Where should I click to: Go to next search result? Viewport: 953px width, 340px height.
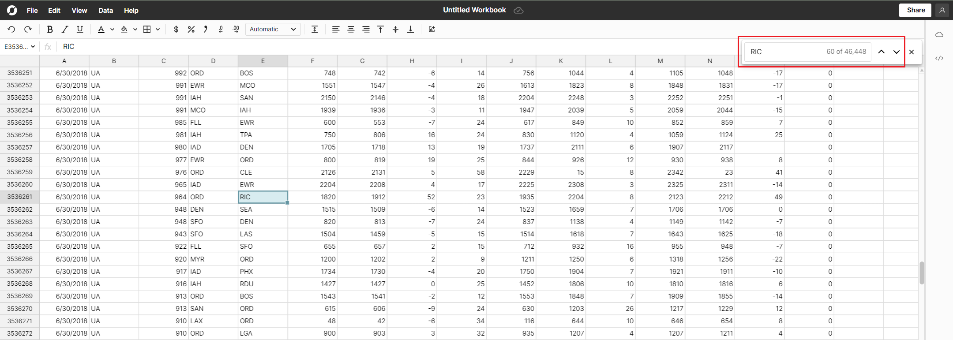click(x=896, y=52)
